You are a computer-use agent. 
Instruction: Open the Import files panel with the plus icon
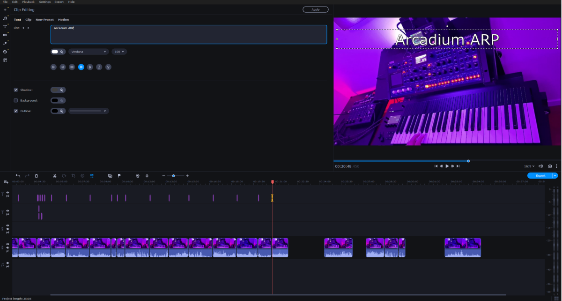(x=5, y=9)
